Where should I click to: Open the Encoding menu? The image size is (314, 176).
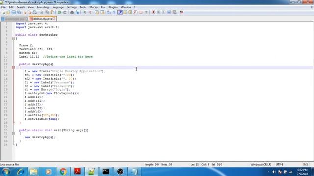point(43,7)
